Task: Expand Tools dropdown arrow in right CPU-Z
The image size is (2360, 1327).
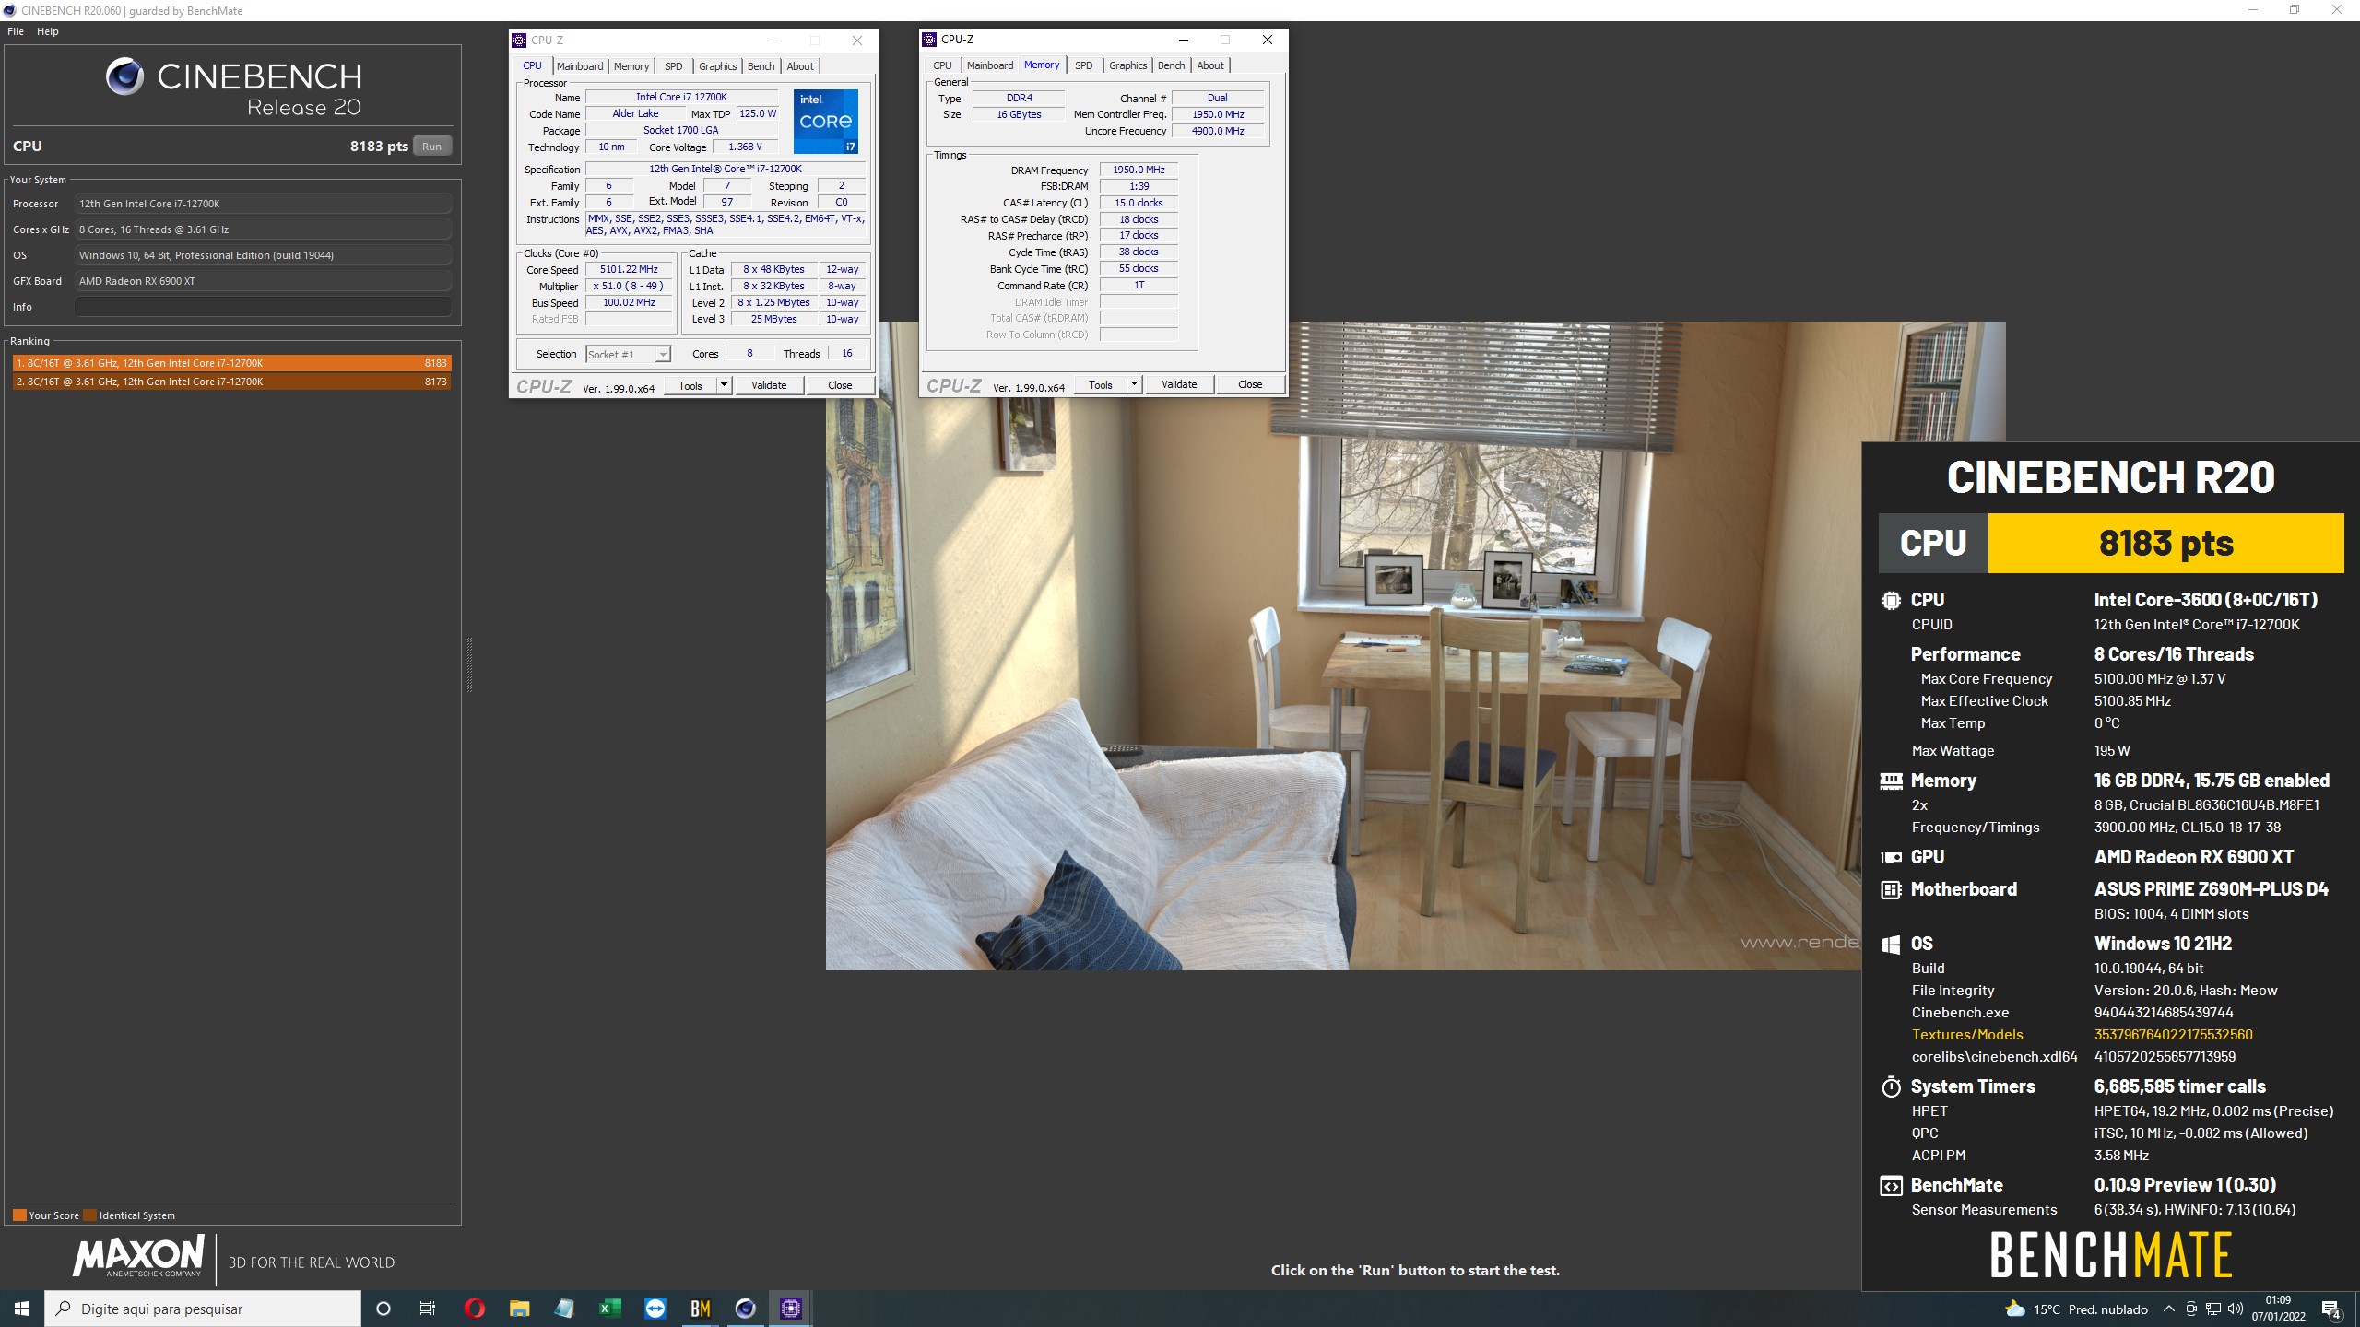Action: click(1134, 384)
